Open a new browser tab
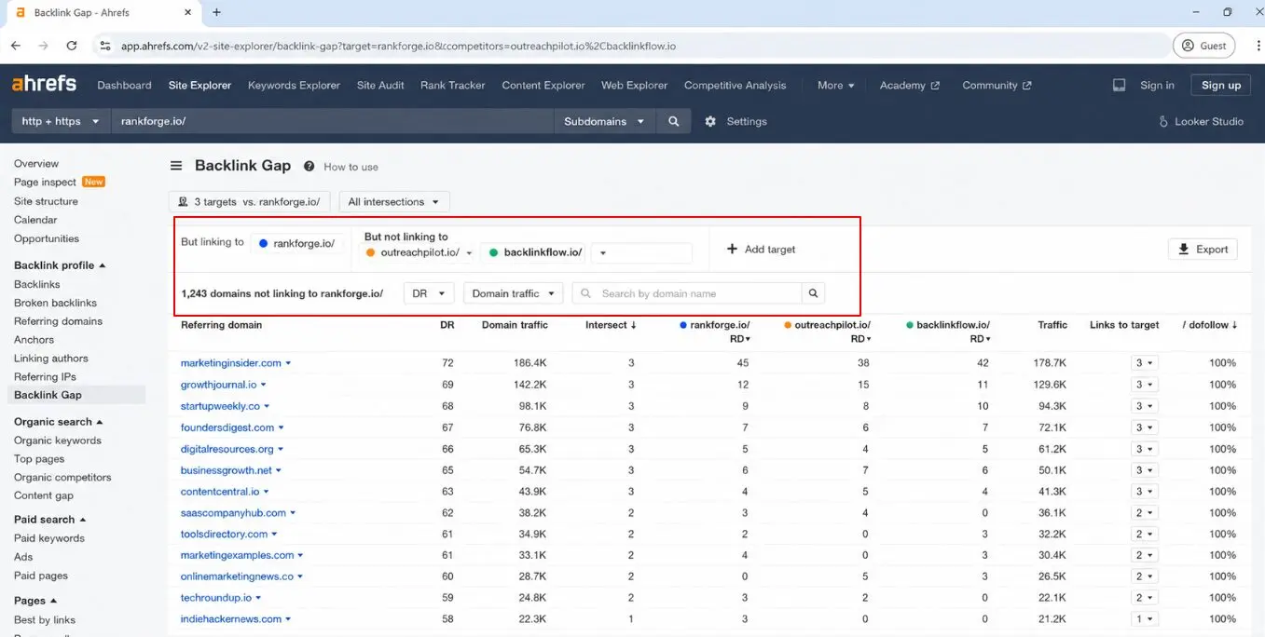The width and height of the screenshot is (1265, 637). (x=216, y=12)
